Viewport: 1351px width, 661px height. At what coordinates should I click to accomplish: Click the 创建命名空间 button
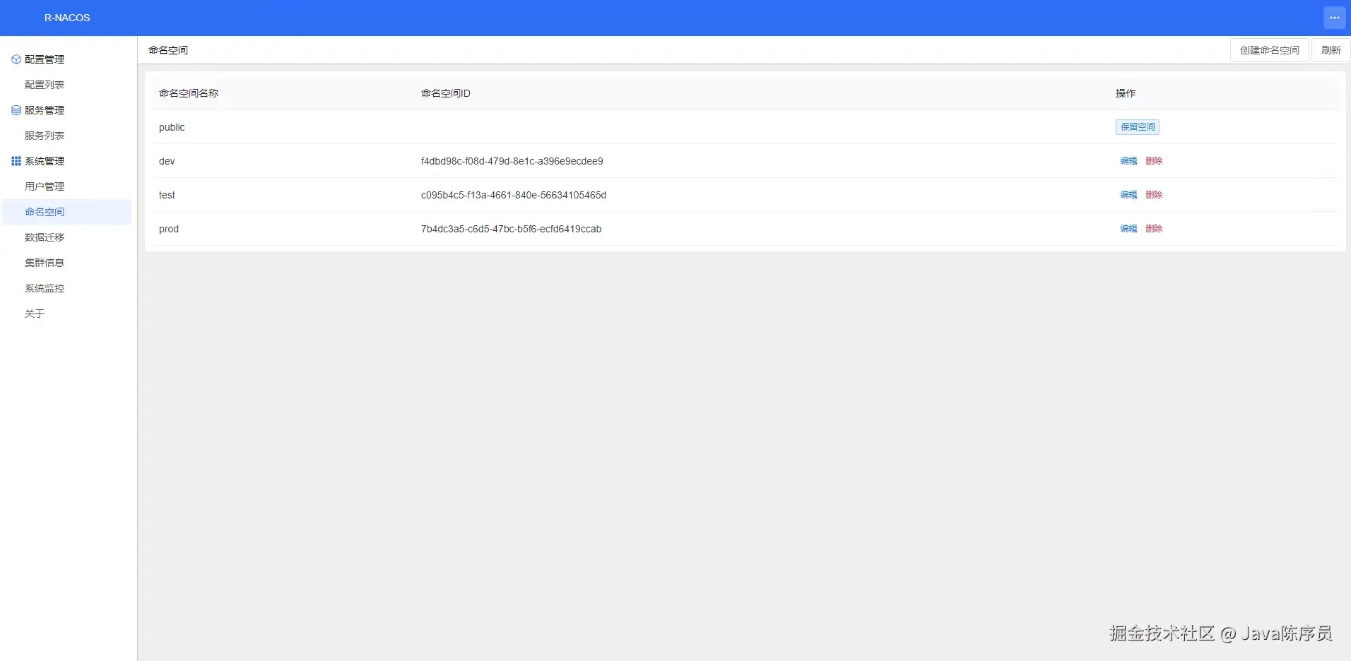tap(1269, 50)
